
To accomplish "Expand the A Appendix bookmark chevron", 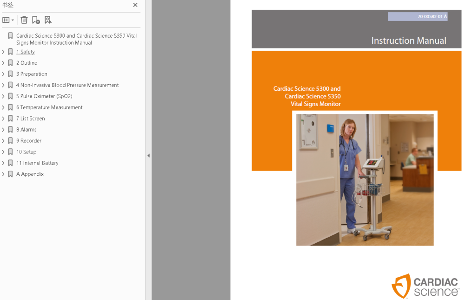I will [3, 174].
